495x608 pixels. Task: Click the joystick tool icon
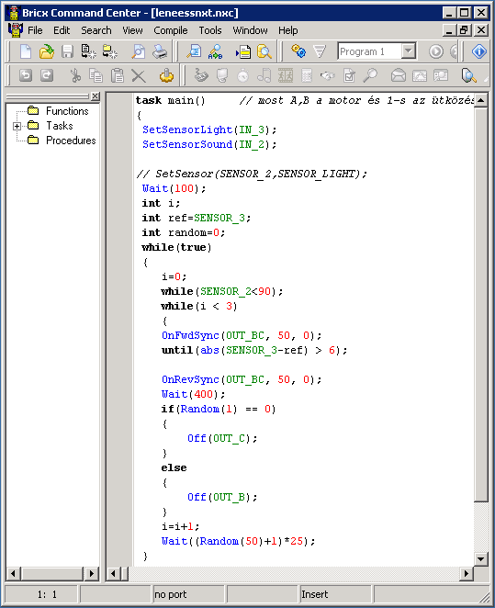pos(166,75)
